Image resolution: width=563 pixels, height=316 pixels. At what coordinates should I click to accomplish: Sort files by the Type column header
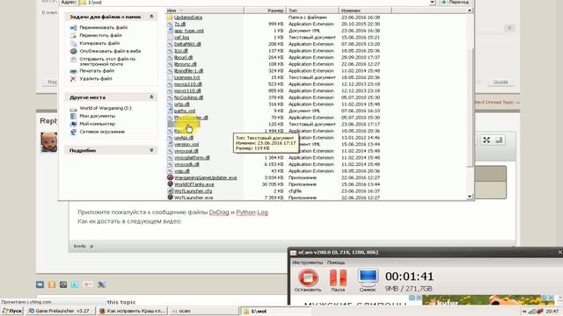(x=312, y=11)
